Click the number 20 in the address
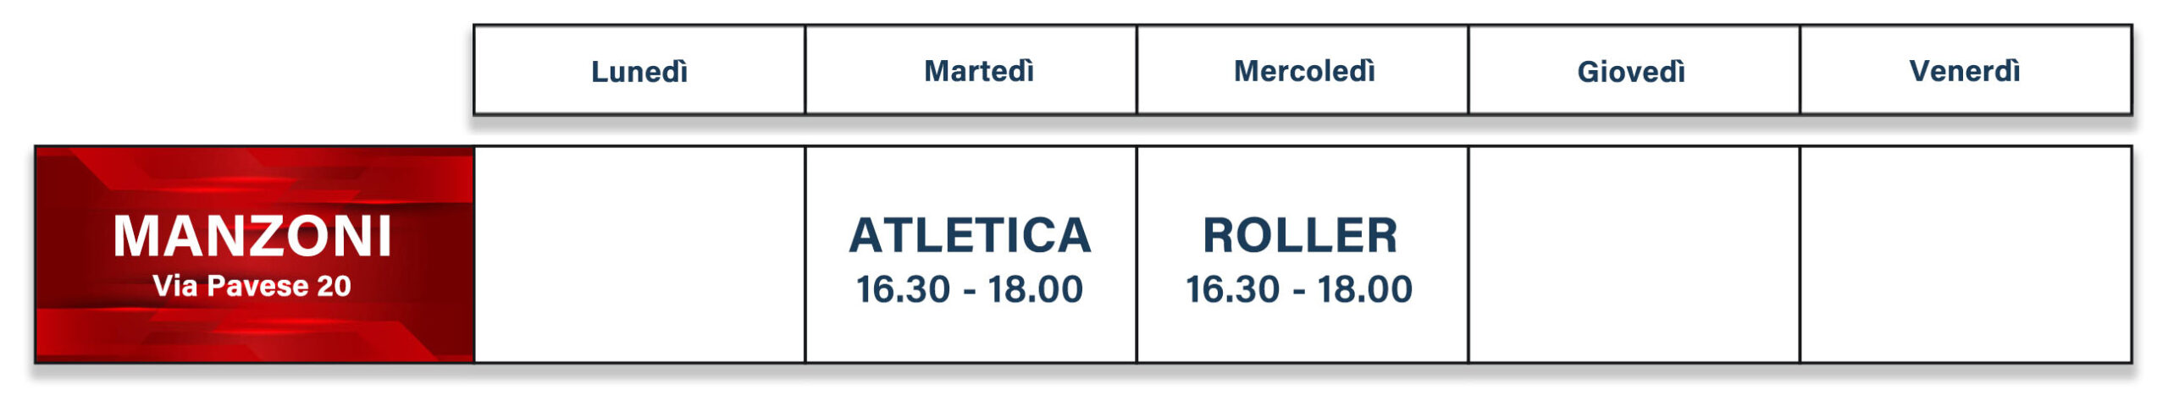This screenshot has width=2168, height=395. click(x=334, y=286)
